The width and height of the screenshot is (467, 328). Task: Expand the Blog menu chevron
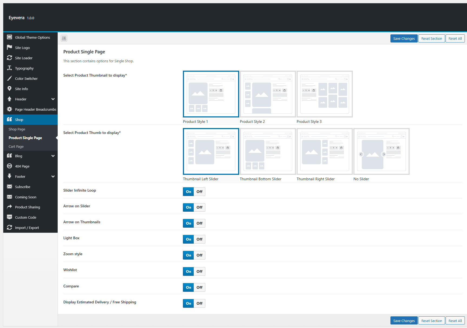tap(53, 156)
